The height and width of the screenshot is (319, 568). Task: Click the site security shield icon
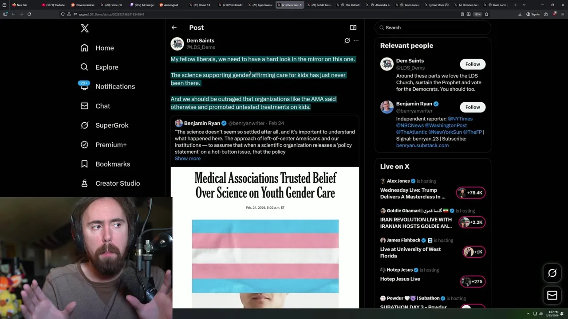pyautogui.click(x=63, y=14)
